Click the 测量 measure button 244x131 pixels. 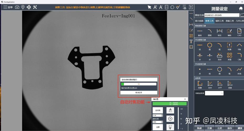click(240, 128)
